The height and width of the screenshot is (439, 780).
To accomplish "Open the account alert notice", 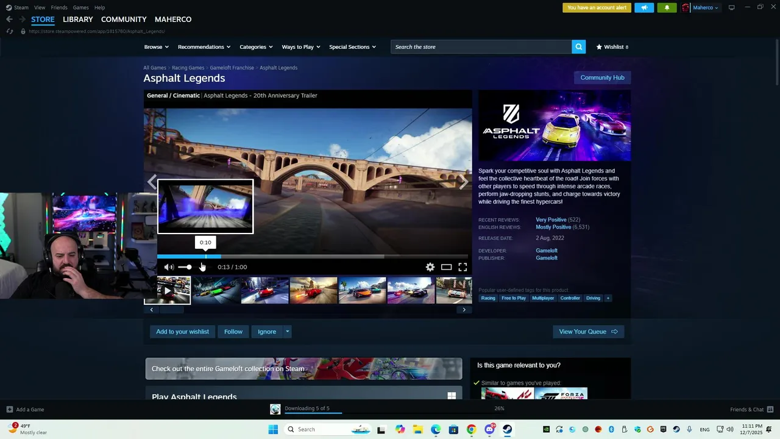I will pyautogui.click(x=597, y=7).
